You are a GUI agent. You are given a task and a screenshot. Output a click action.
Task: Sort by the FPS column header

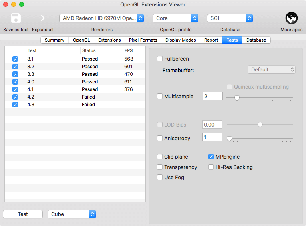click(134, 50)
